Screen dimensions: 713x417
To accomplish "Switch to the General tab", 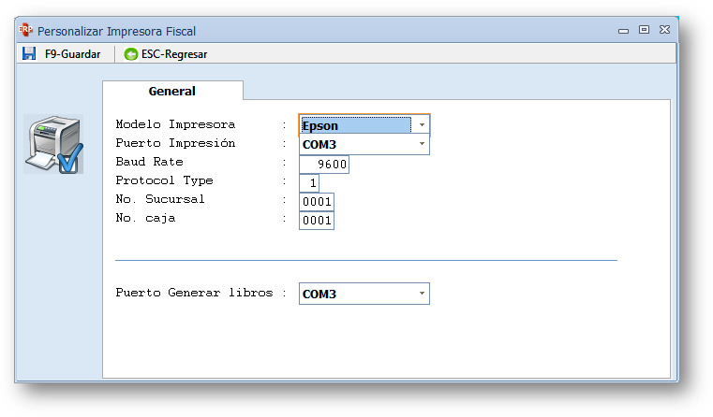I will tap(172, 92).
